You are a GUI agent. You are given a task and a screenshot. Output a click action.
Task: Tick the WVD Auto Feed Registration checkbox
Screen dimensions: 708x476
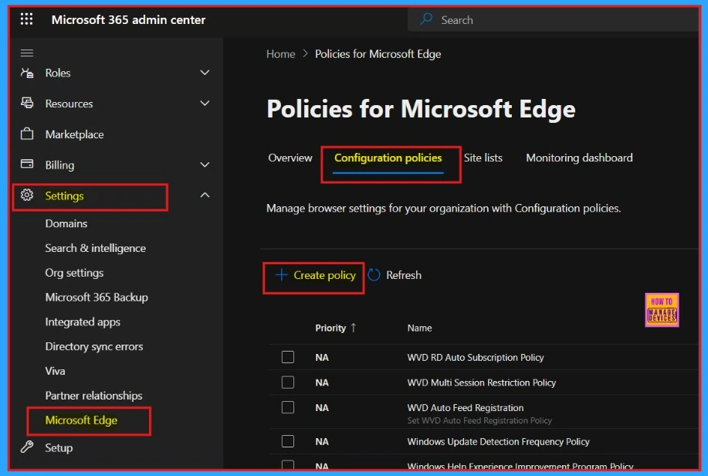[288, 407]
